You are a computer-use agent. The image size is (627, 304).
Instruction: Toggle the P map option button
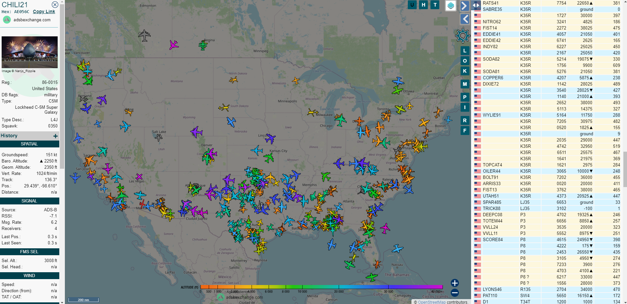[x=465, y=97]
